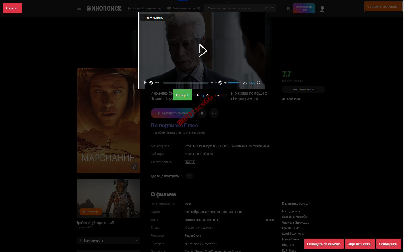
Task: Click the music note icon on the poster
Action: click(135, 166)
